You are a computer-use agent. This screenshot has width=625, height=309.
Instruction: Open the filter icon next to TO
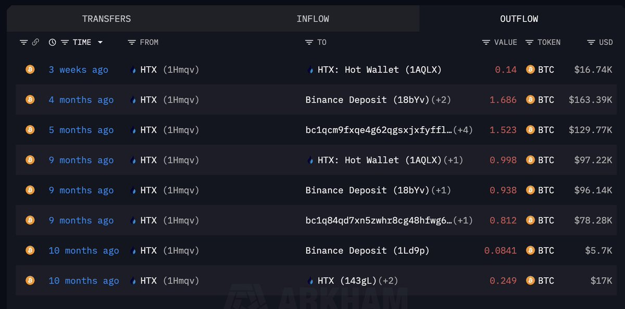tap(309, 42)
